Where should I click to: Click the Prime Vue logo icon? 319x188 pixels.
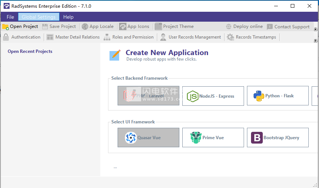196,138
